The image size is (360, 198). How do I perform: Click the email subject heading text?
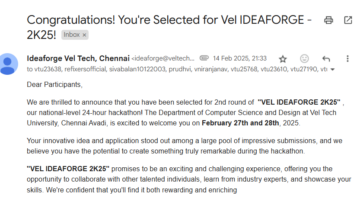[x=169, y=20]
